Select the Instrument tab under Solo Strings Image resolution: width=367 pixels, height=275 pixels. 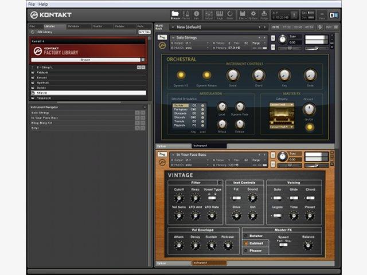(x=209, y=146)
